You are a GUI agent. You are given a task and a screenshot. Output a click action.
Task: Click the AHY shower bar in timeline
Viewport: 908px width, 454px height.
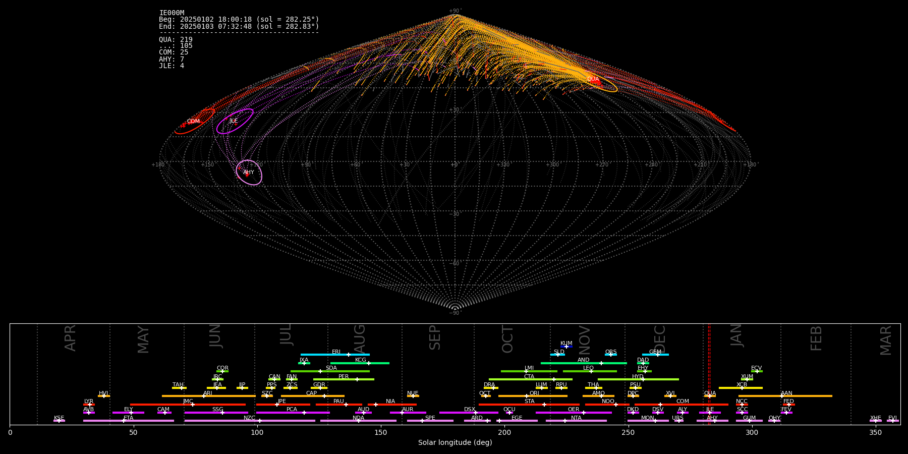point(712,421)
